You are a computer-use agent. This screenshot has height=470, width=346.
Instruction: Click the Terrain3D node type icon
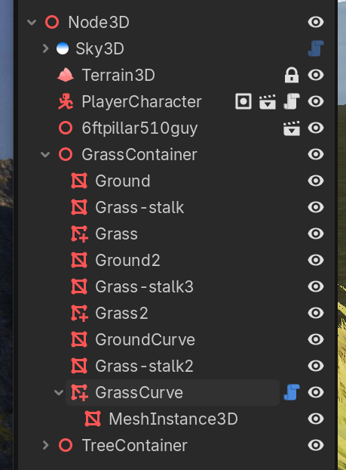(x=66, y=75)
